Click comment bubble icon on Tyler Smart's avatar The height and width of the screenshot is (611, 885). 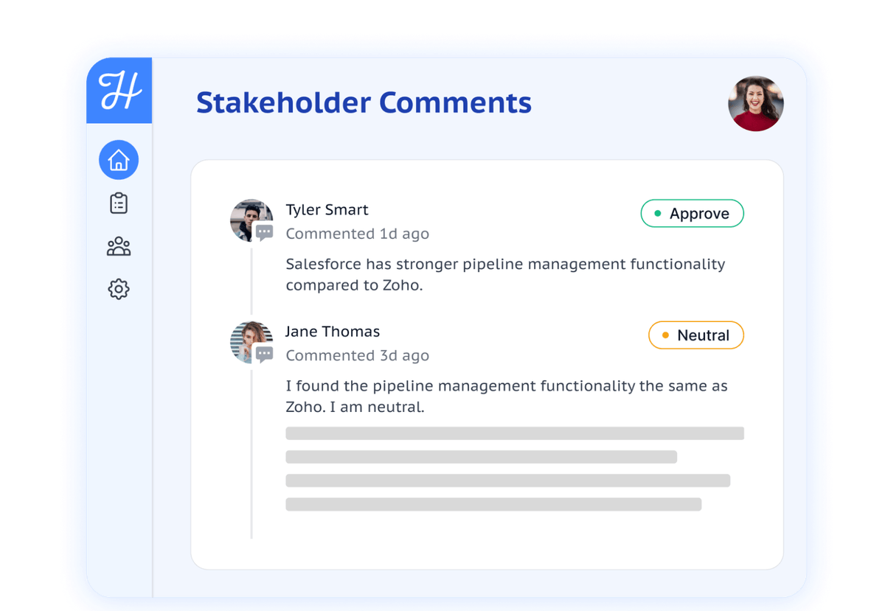(265, 233)
